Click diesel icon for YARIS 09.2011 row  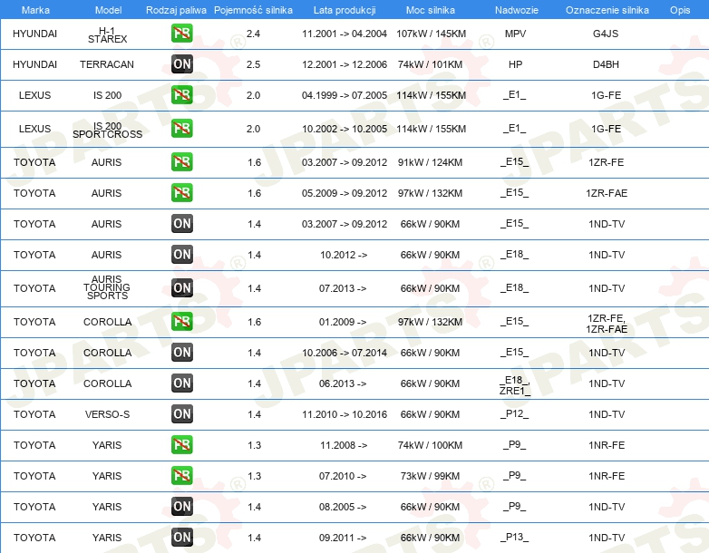(181, 537)
